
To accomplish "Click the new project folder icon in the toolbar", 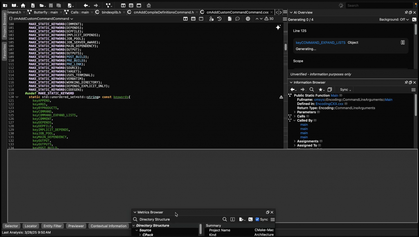I will coord(5,5).
